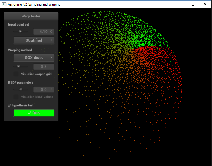Click the application icon in title bar
This screenshot has width=212, height=166.
pyautogui.click(x=4, y=4)
